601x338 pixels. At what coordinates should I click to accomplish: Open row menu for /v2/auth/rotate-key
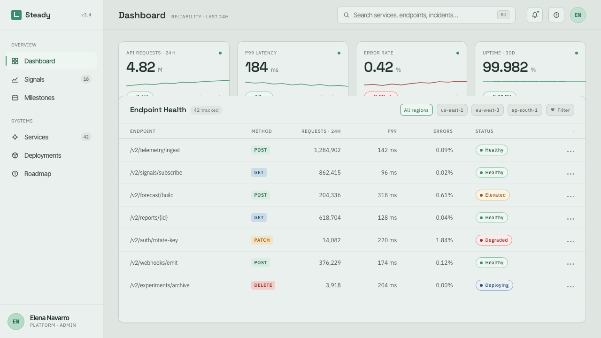coord(570,241)
